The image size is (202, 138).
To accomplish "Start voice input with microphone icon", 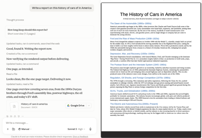I will click(91, 129).
